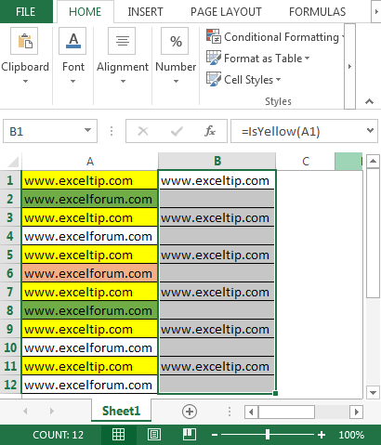This screenshot has width=381, height=445.
Task: Switch to Page Layout view icon
Action: point(154,435)
